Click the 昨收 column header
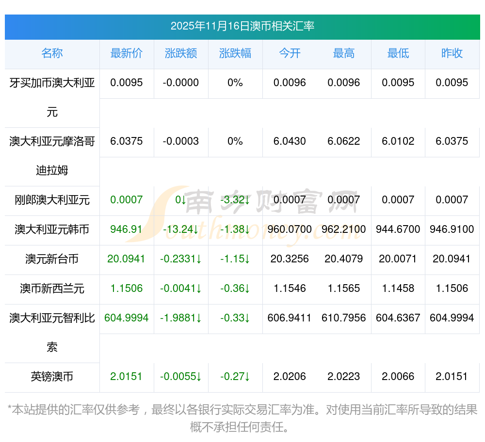The width and height of the screenshot is (485, 442). 452,54
